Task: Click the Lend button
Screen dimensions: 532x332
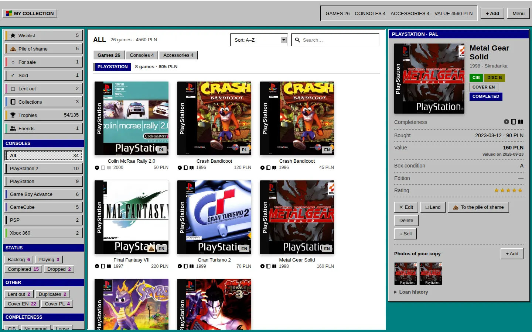Action: click(x=433, y=207)
